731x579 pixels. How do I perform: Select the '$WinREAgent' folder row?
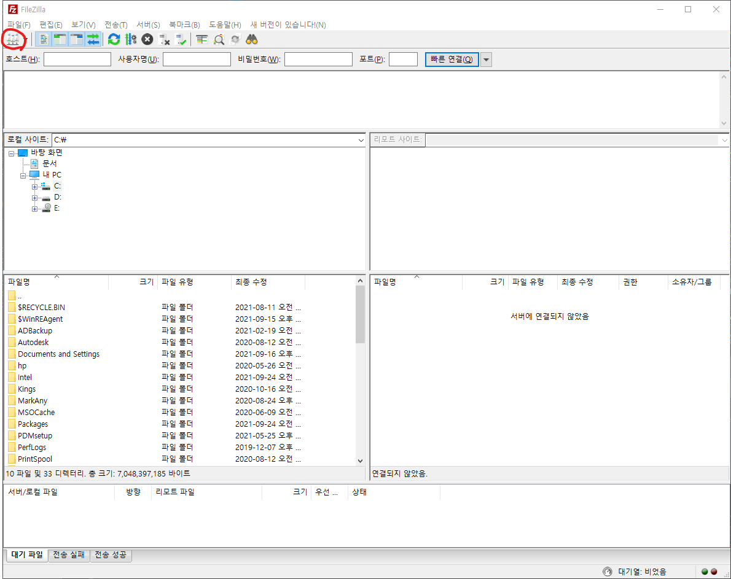pyautogui.click(x=180, y=319)
